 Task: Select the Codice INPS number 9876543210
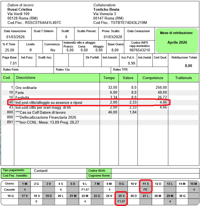140,50
